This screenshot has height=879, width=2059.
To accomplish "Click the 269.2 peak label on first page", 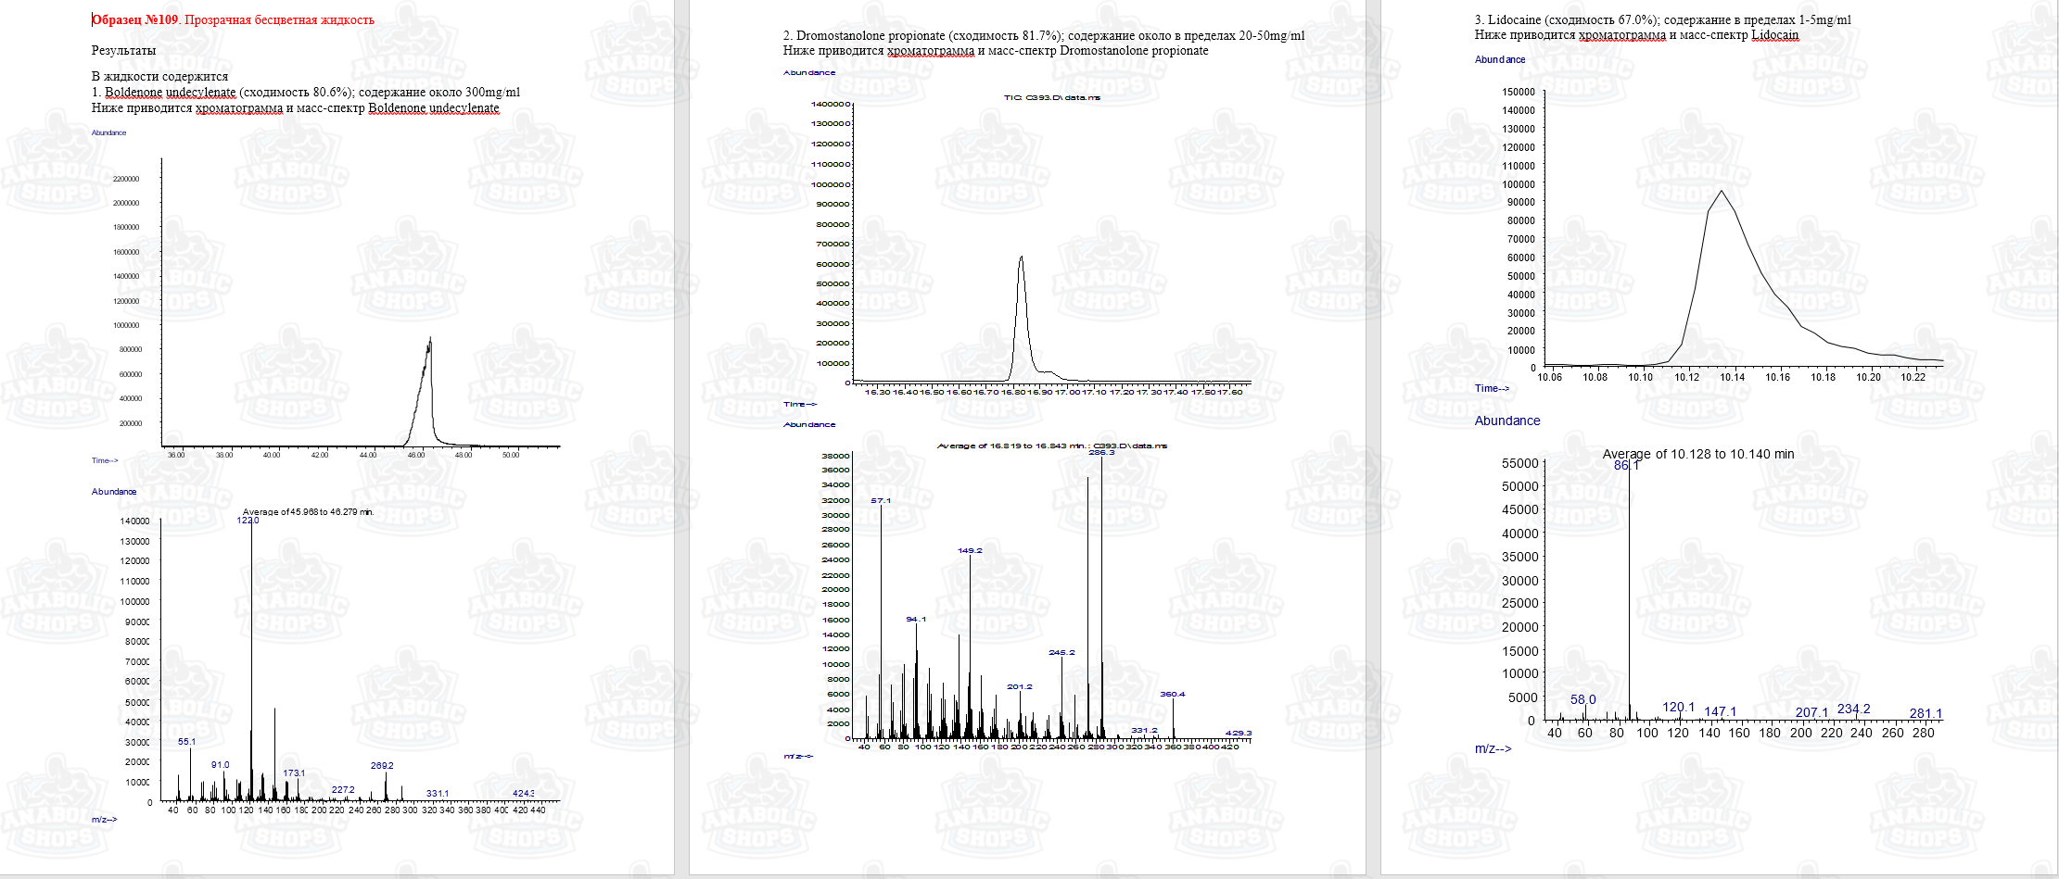I will [x=382, y=766].
